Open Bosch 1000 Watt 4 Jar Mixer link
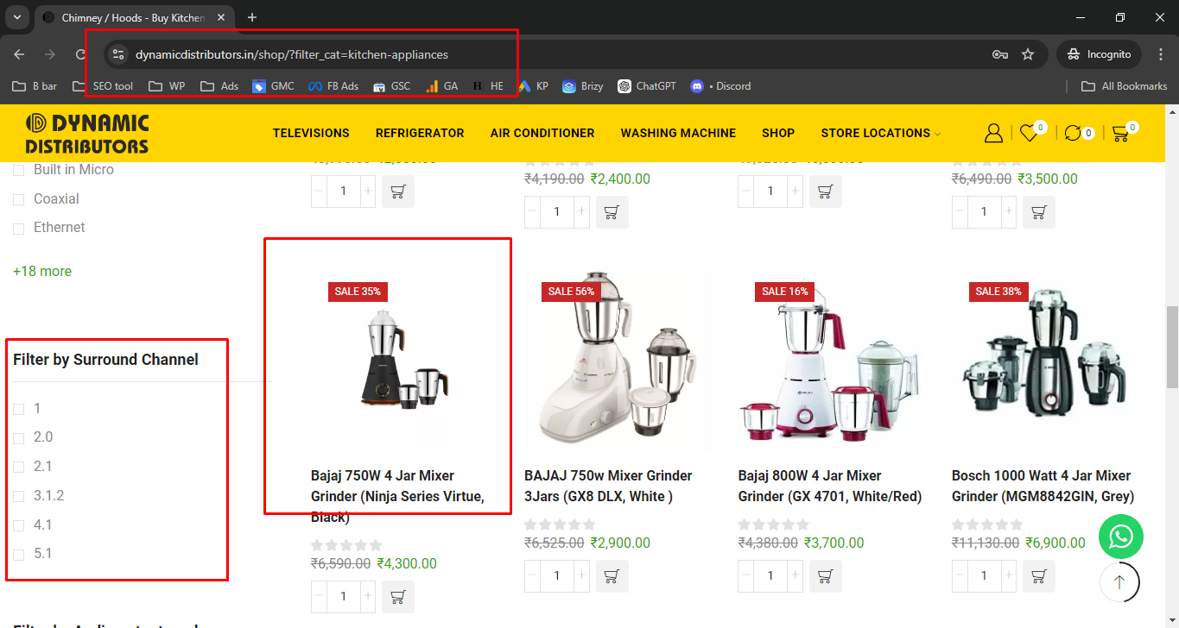The width and height of the screenshot is (1179, 628). tap(1043, 486)
